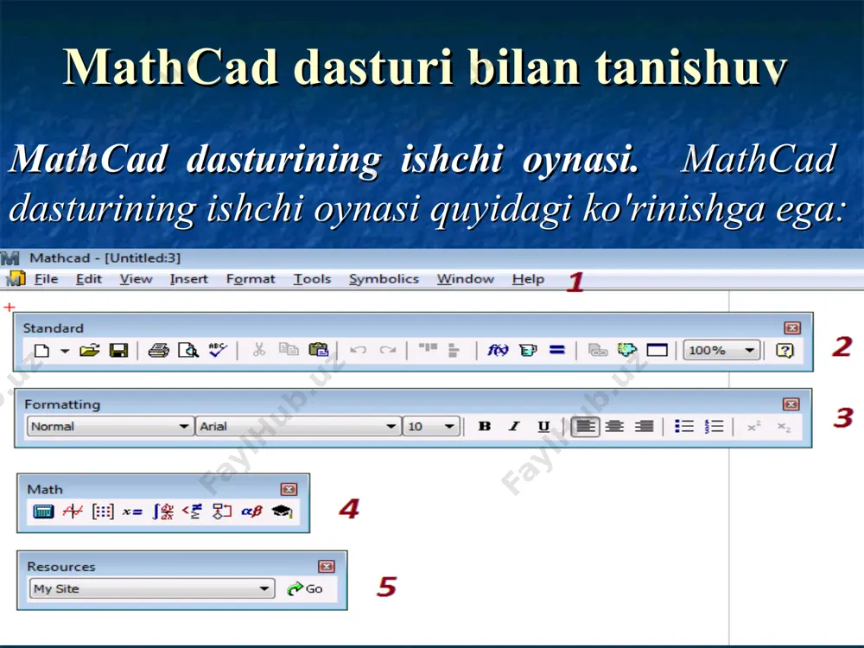
Task: Open the File menu
Action: [x=47, y=279]
